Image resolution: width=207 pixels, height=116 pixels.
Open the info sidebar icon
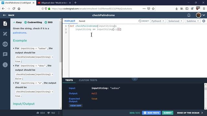(x=5, y=65)
